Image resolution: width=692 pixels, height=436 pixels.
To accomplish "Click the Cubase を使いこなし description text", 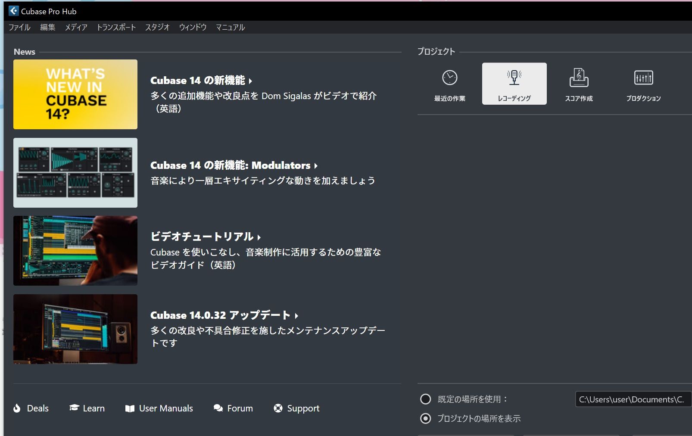I will (x=265, y=258).
